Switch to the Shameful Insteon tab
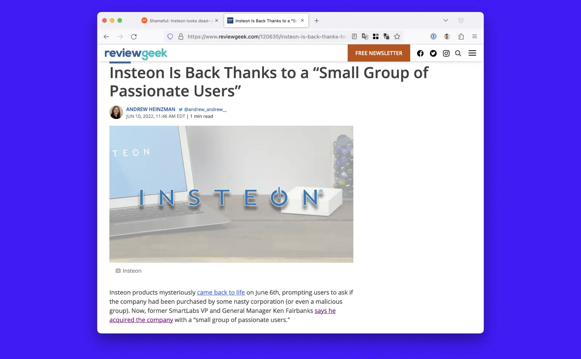 point(178,21)
